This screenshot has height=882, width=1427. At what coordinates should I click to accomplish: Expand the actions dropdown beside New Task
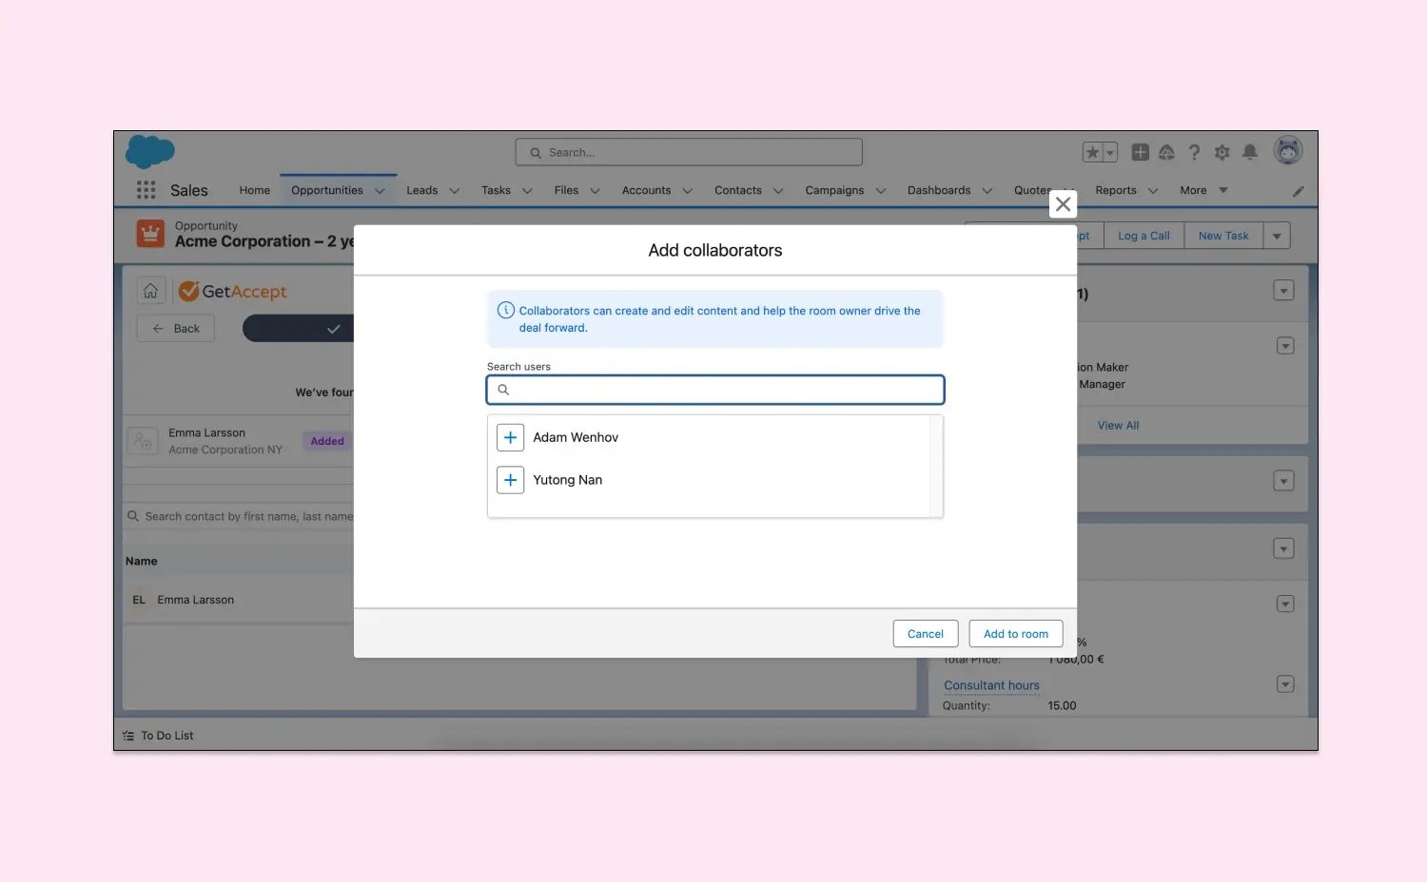(1277, 236)
